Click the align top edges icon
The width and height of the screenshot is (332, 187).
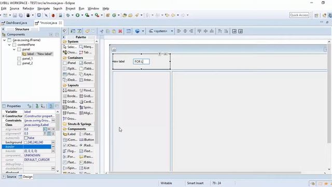(x=199, y=31)
